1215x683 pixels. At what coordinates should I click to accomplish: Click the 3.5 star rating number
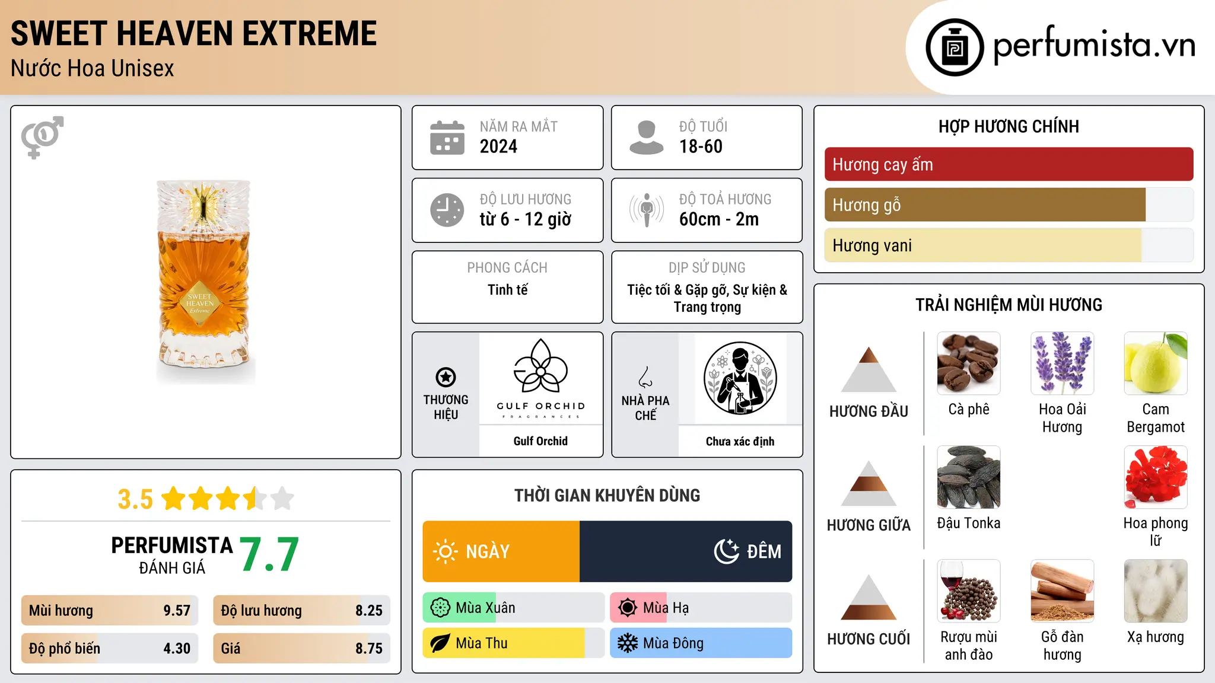pos(135,499)
